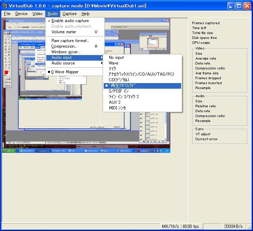Open the Device menu

click(21, 14)
